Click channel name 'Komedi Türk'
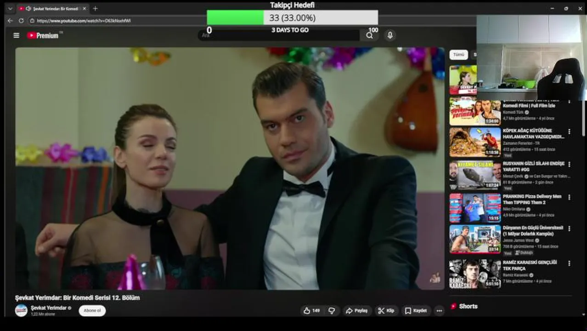The image size is (587, 331). coord(514,112)
